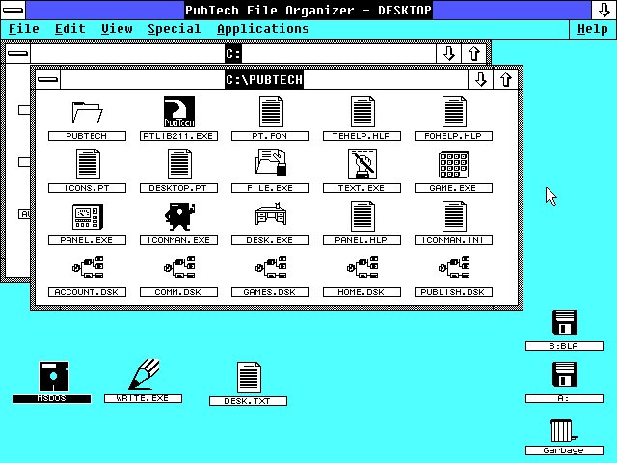This screenshot has width=617, height=463.
Task: Launch WRITE.EXE pencil icon on desktop
Action: 144,374
